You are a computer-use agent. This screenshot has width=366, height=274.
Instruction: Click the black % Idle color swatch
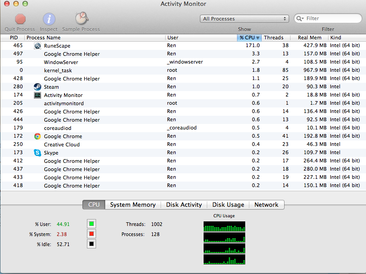tap(91, 244)
